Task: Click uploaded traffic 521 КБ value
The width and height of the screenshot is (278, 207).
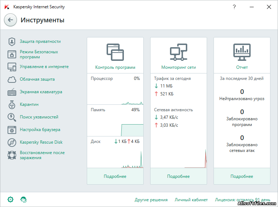Action: [x=167, y=94]
